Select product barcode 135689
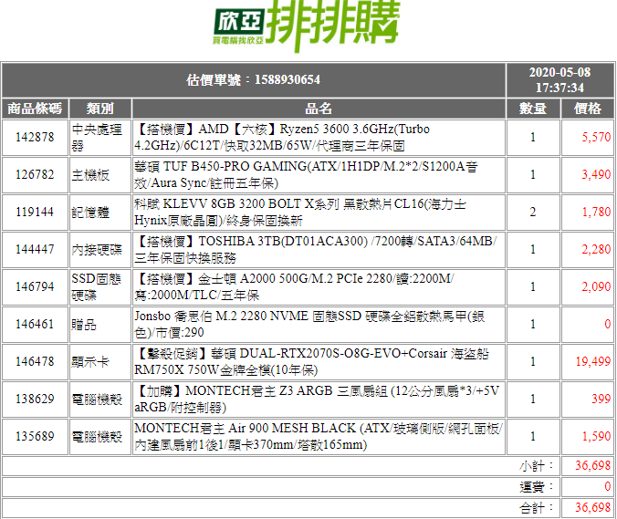Viewport: 617px width, 519px height. point(35,436)
